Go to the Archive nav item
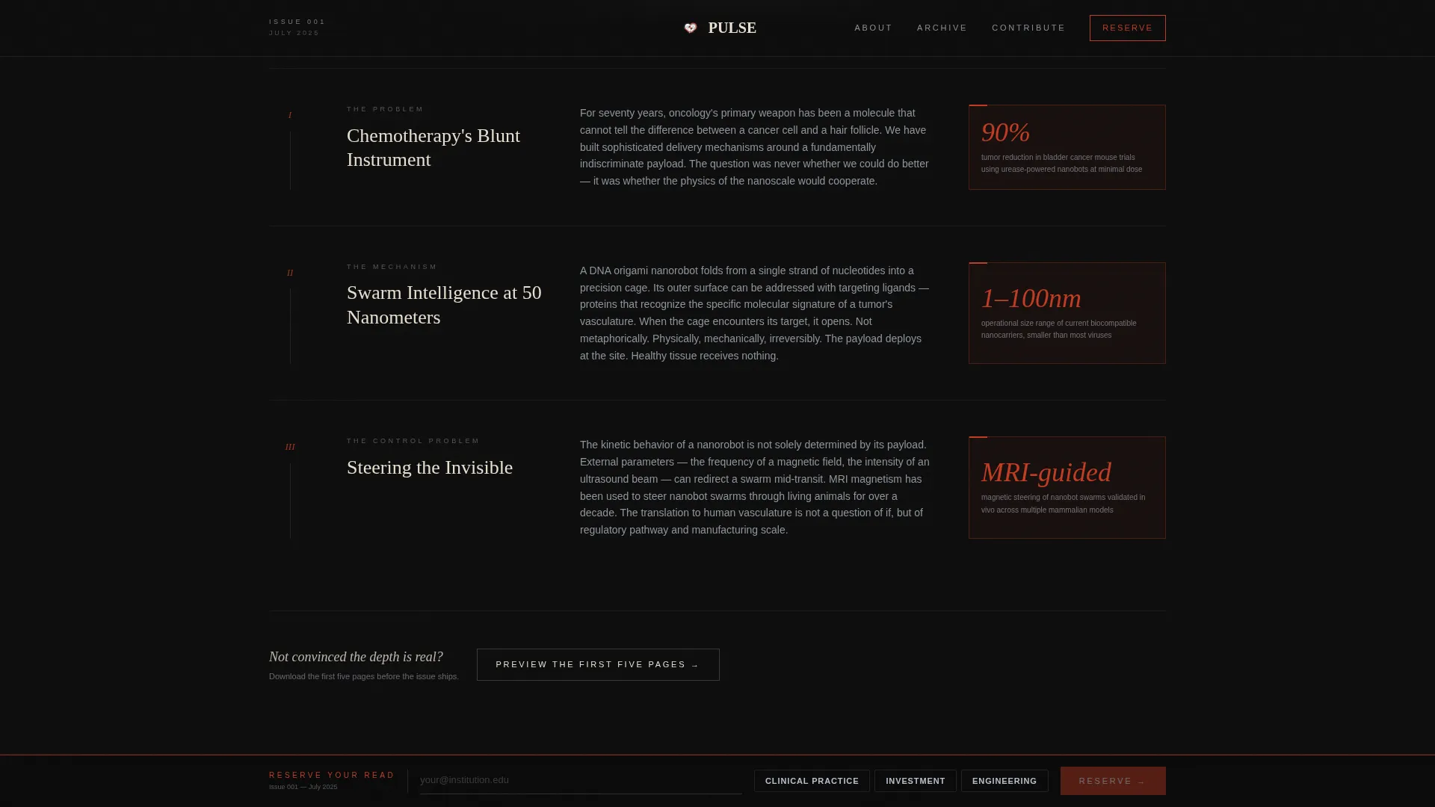 tap(942, 28)
